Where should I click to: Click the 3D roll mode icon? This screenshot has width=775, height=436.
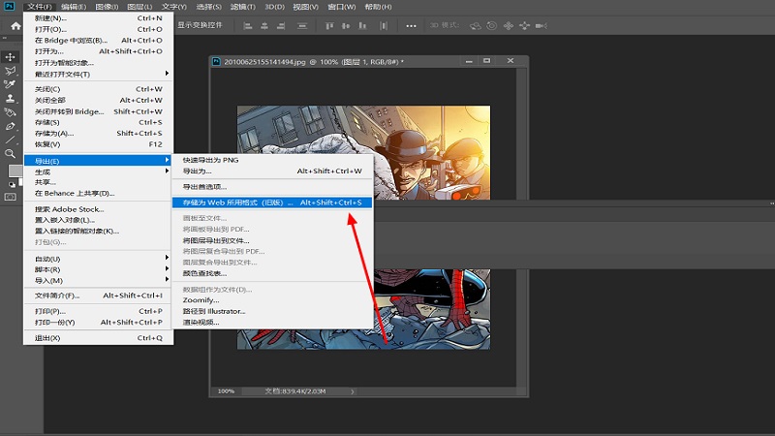[x=492, y=26]
